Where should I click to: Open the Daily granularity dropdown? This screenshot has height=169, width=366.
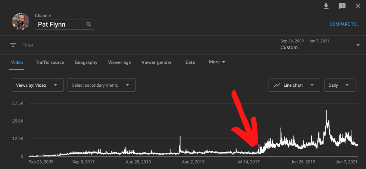click(x=340, y=85)
